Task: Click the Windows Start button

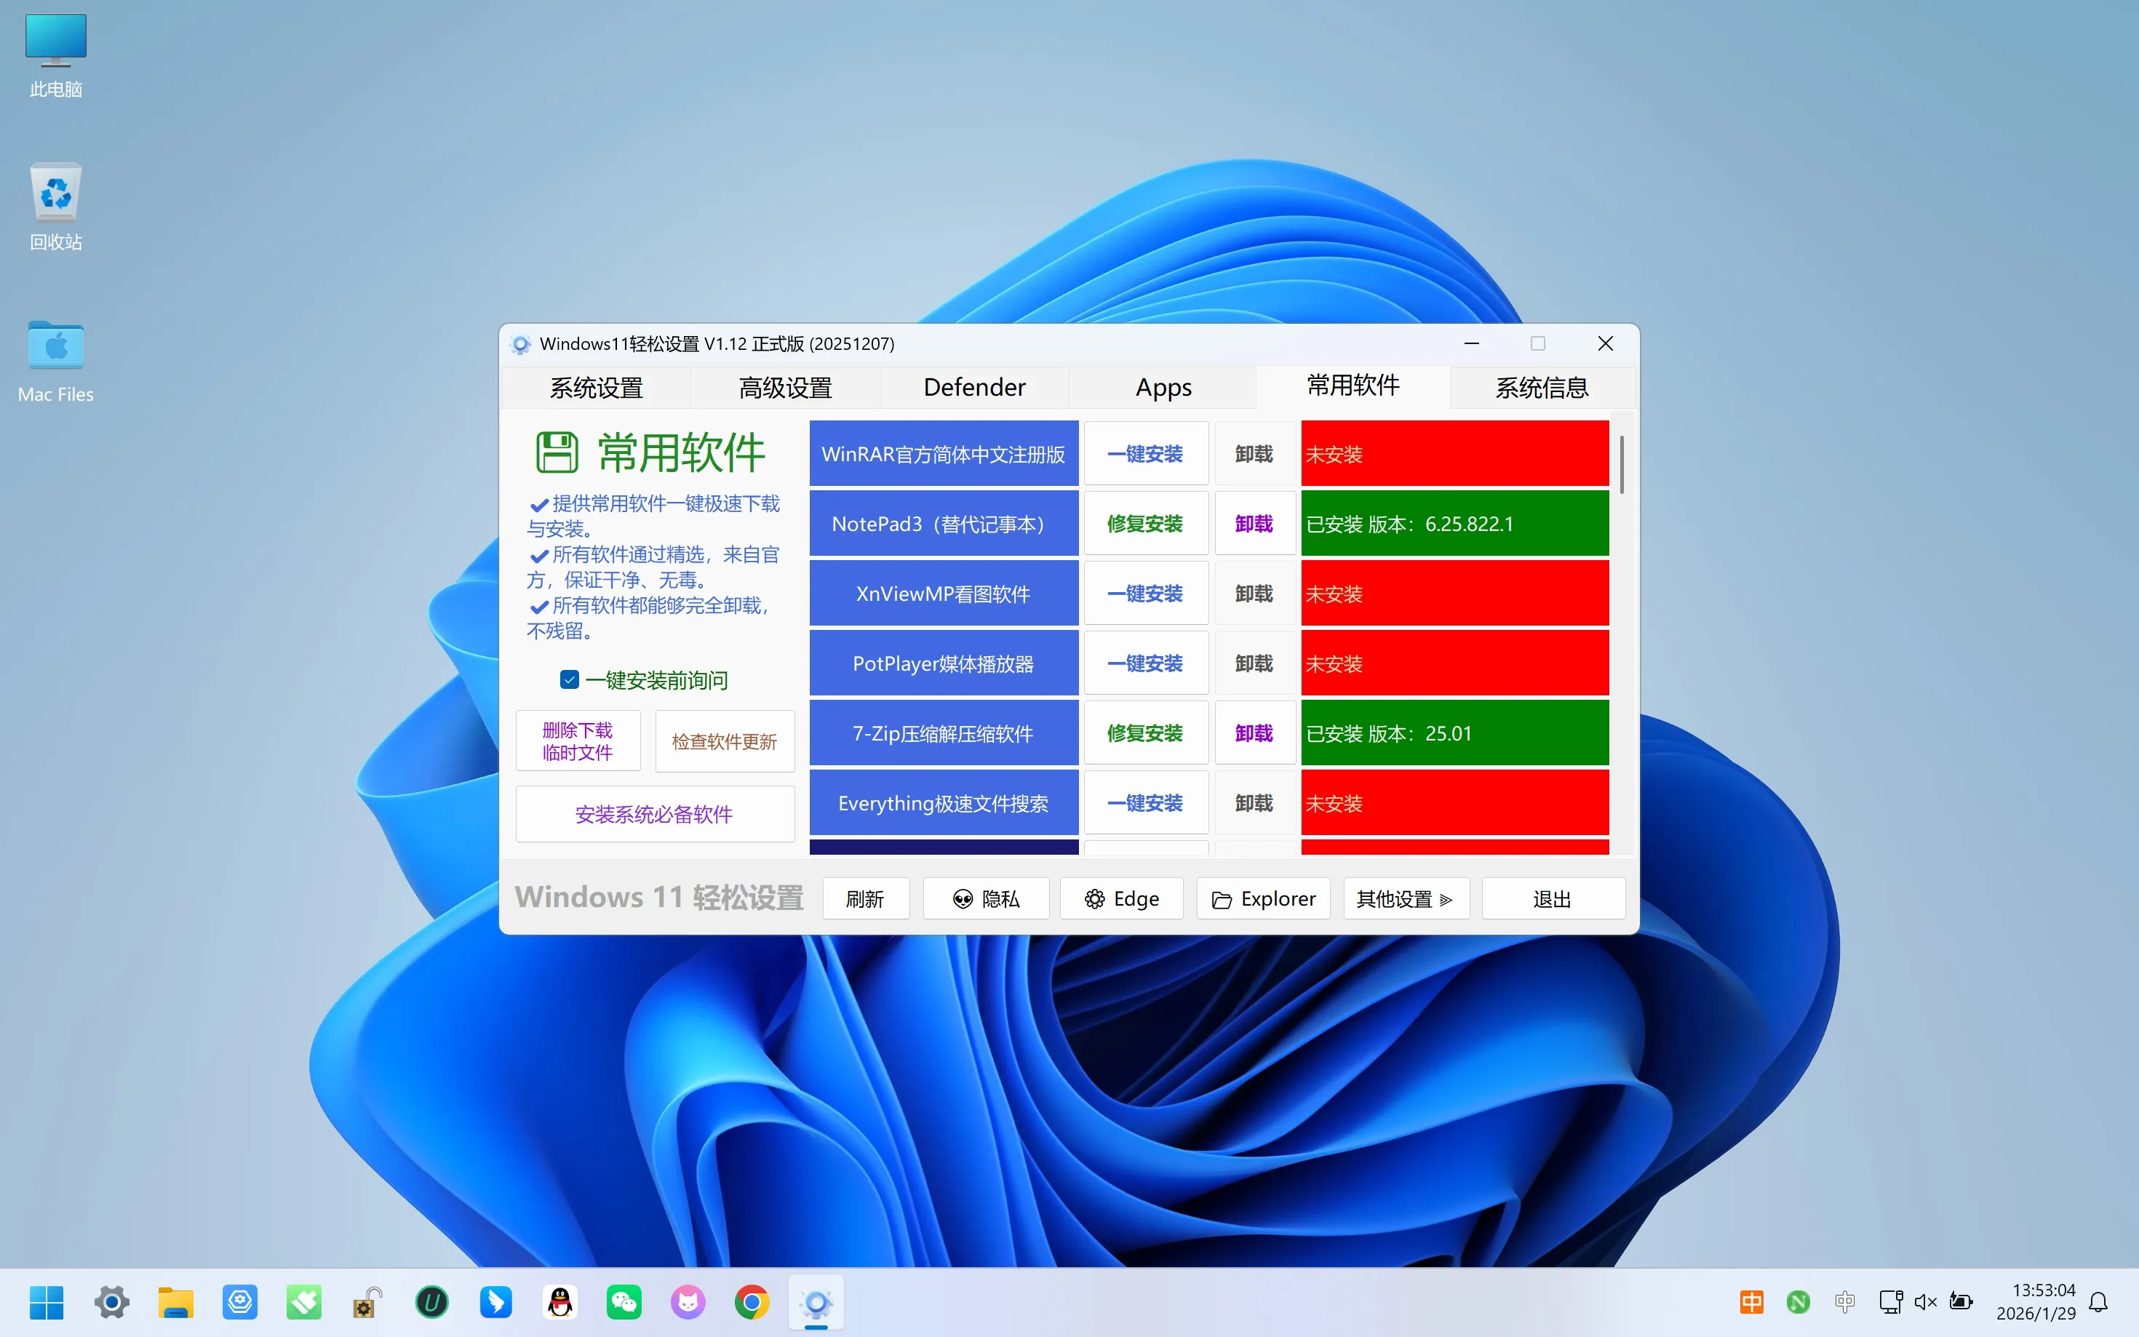Action: [46, 1301]
